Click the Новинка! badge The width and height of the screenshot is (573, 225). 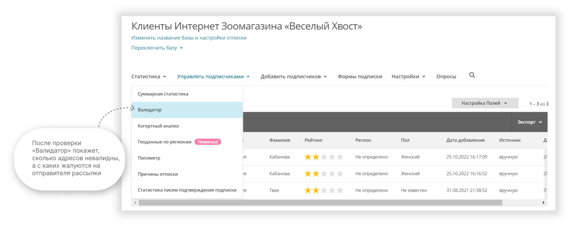[208, 142]
